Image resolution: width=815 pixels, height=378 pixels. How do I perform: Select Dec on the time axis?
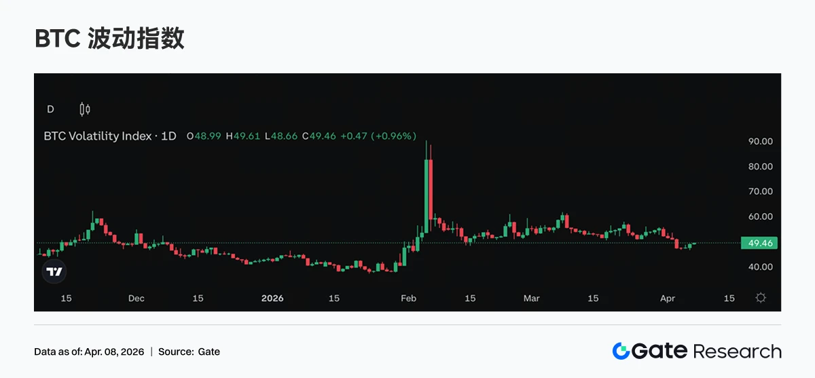137,298
